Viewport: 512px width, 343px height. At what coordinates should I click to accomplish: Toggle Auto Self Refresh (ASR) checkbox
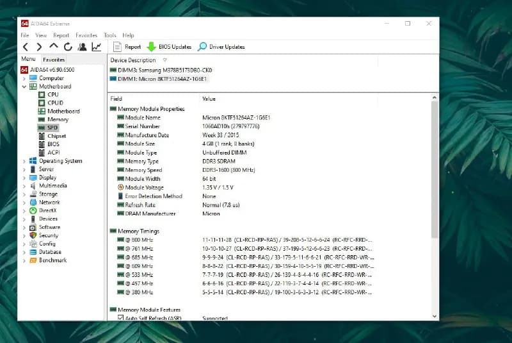pyautogui.click(x=120, y=317)
